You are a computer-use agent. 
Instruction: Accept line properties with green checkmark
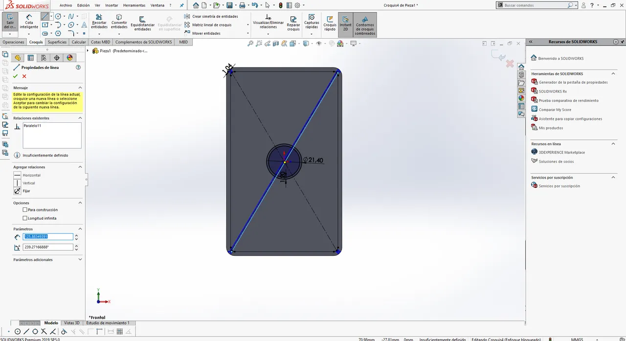click(x=16, y=76)
